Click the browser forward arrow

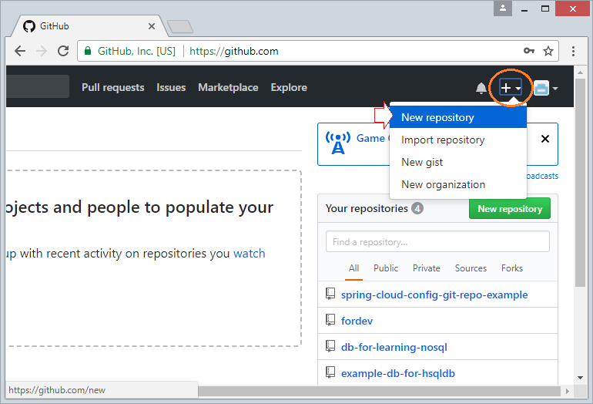[42, 51]
